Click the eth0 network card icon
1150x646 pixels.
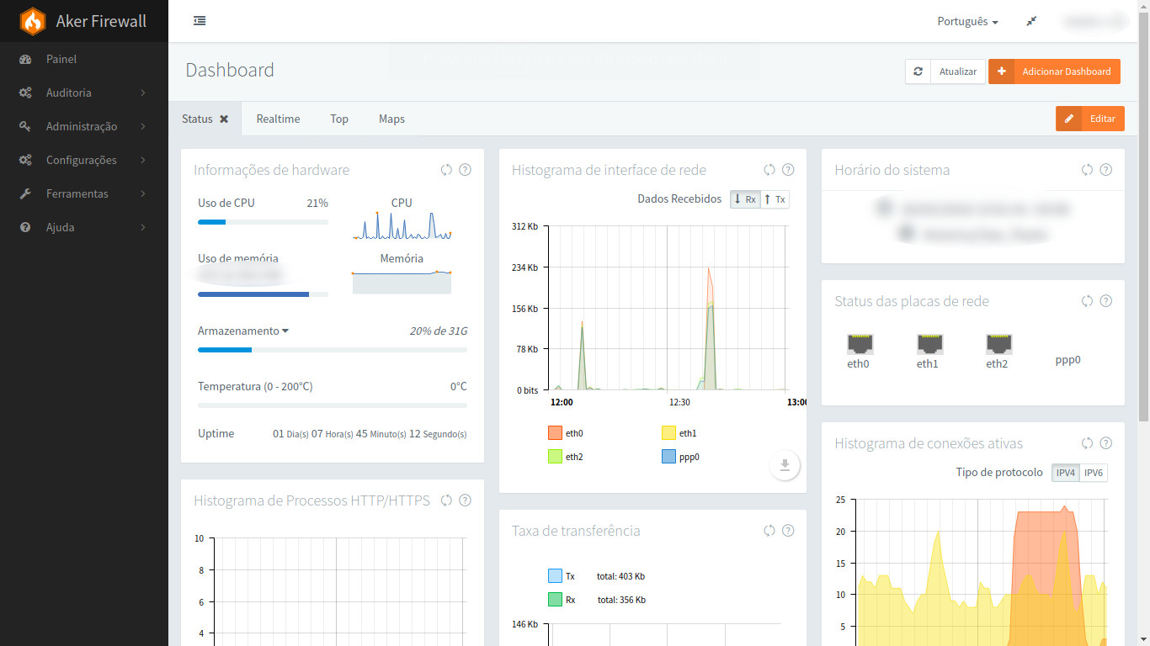860,343
